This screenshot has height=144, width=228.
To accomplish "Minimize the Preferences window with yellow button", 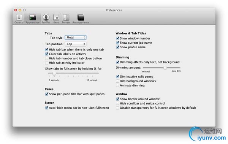I will pyautogui.click(x=20, y=10).
